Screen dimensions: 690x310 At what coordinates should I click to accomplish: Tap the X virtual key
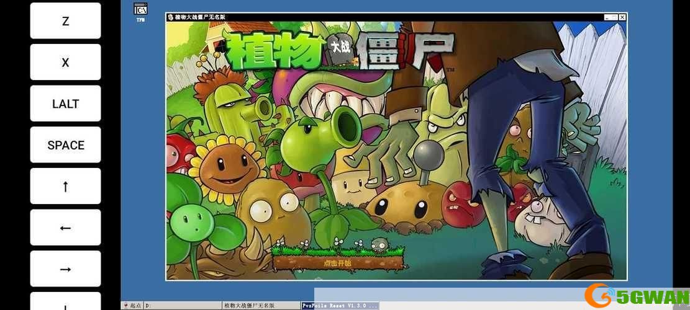[66, 62]
